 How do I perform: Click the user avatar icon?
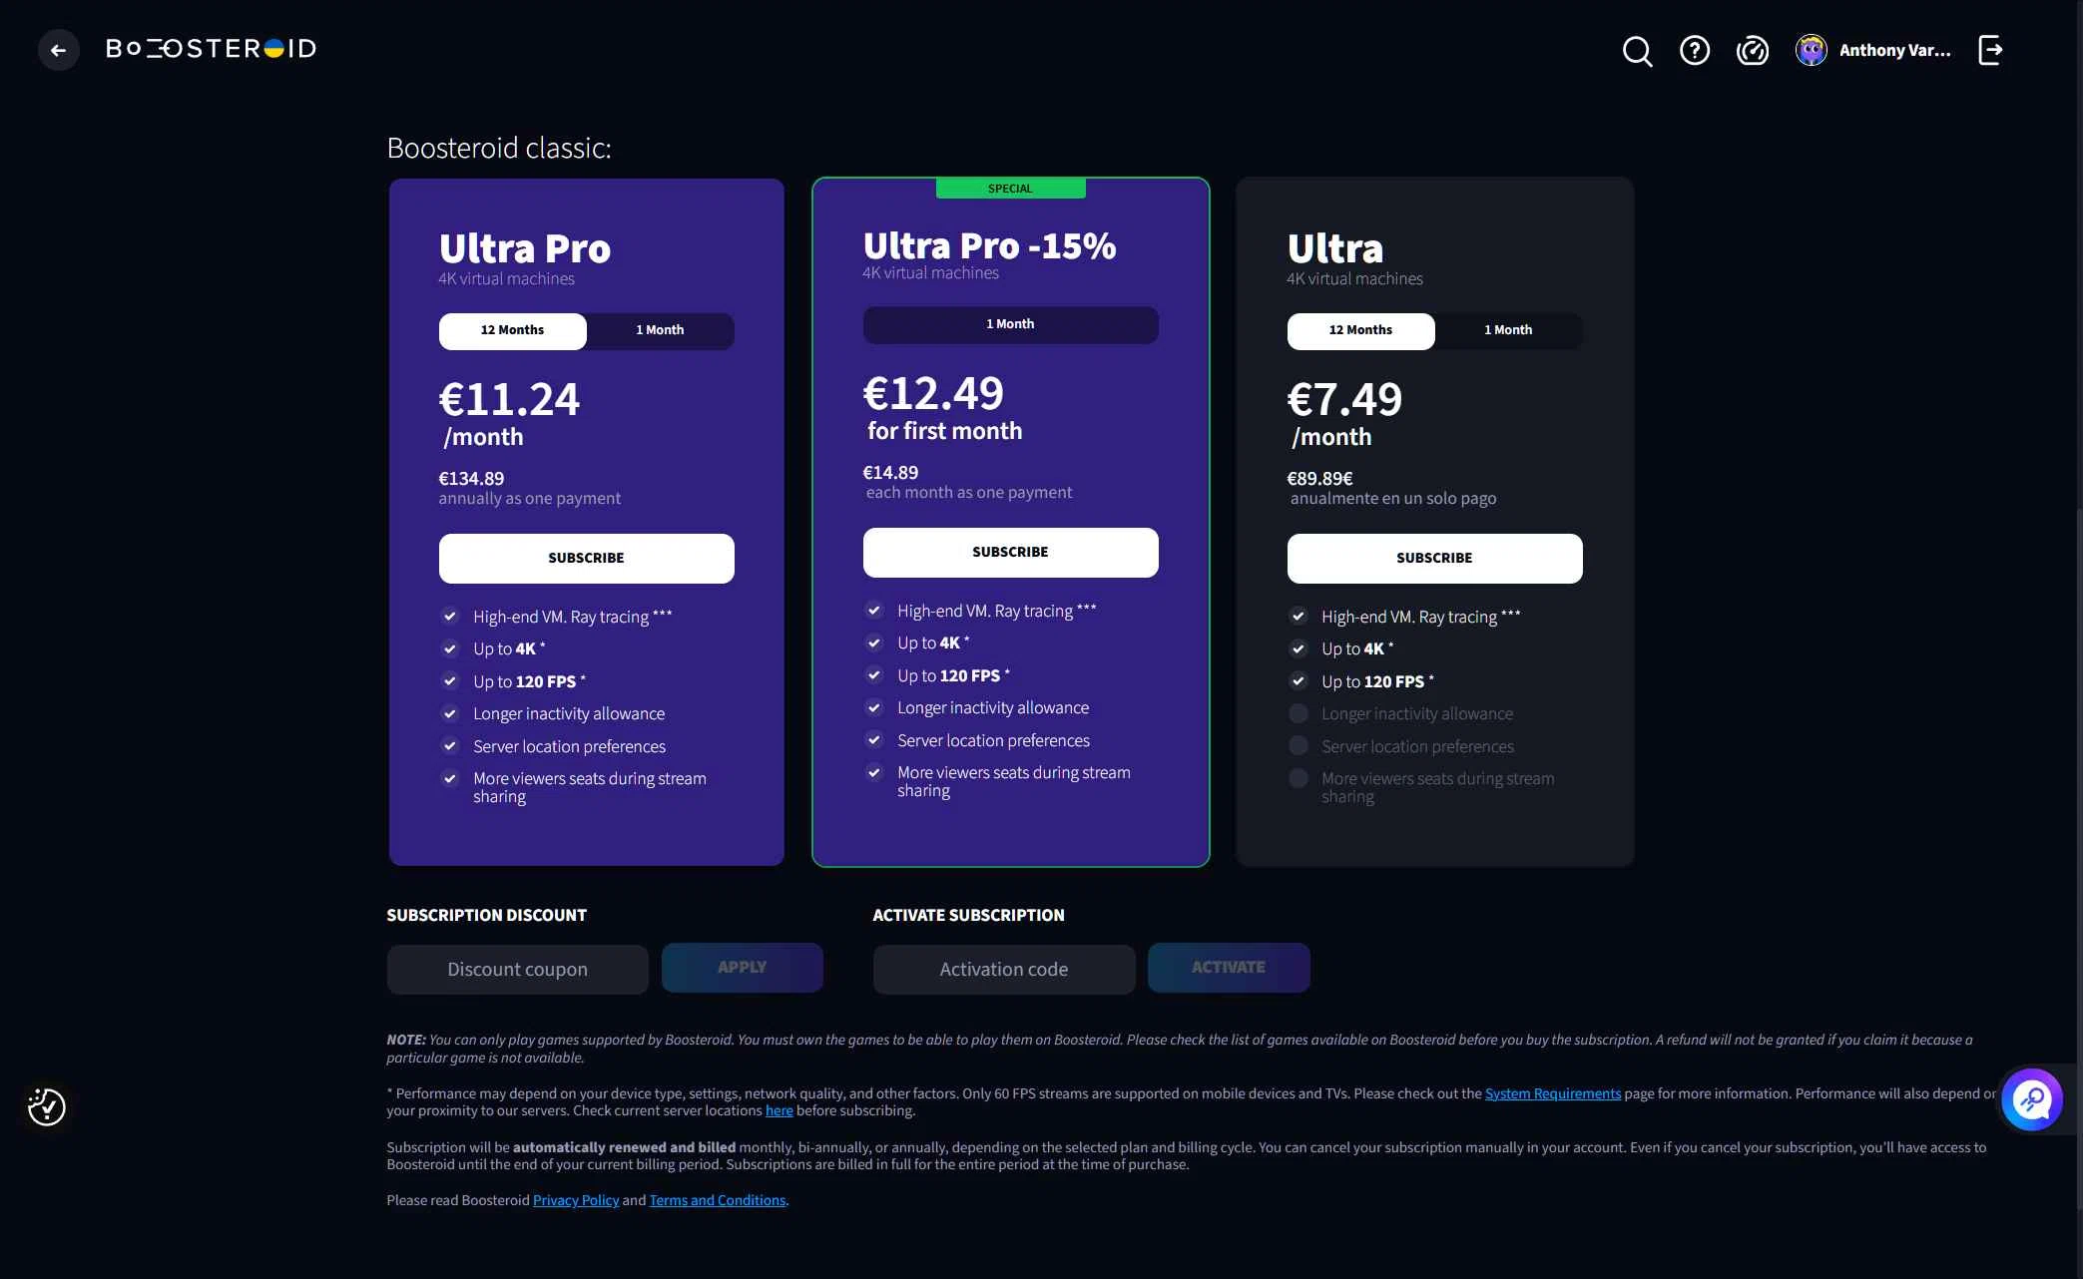tap(1811, 50)
